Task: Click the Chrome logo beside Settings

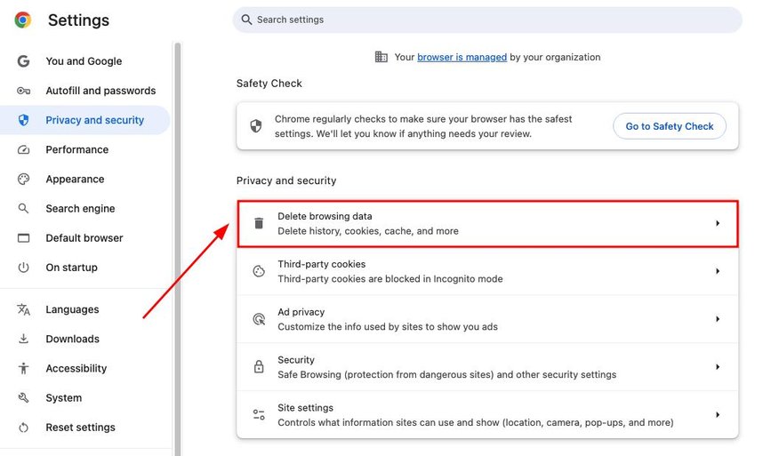Action: coord(23,20)
